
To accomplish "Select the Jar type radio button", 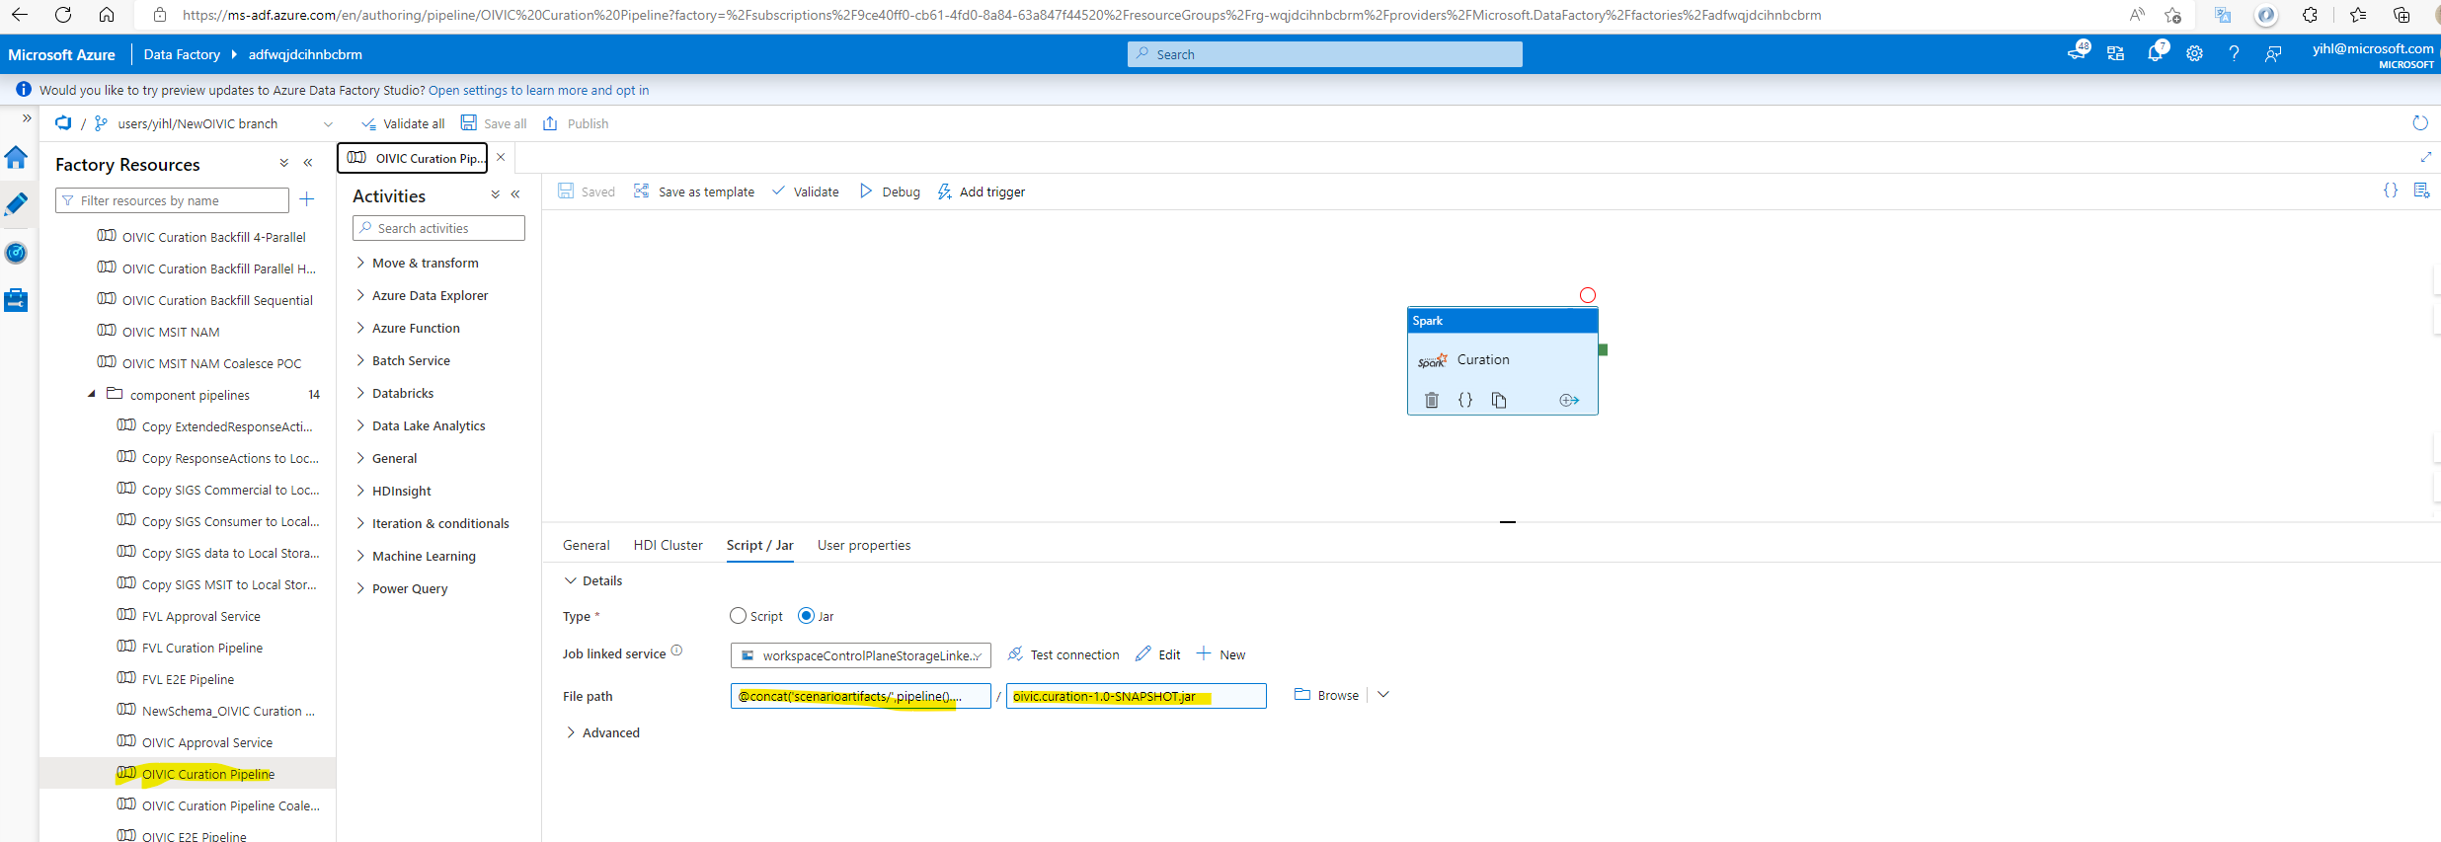I will (x=806, y=616).
